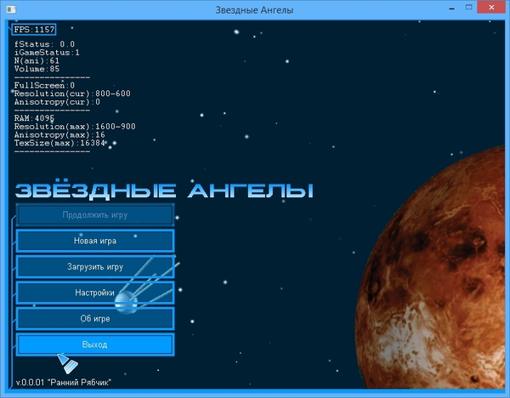Click the application icon in the title bar
Viewport: 510px width, 398px height.
pyautogui.click(x=10, y=9)
